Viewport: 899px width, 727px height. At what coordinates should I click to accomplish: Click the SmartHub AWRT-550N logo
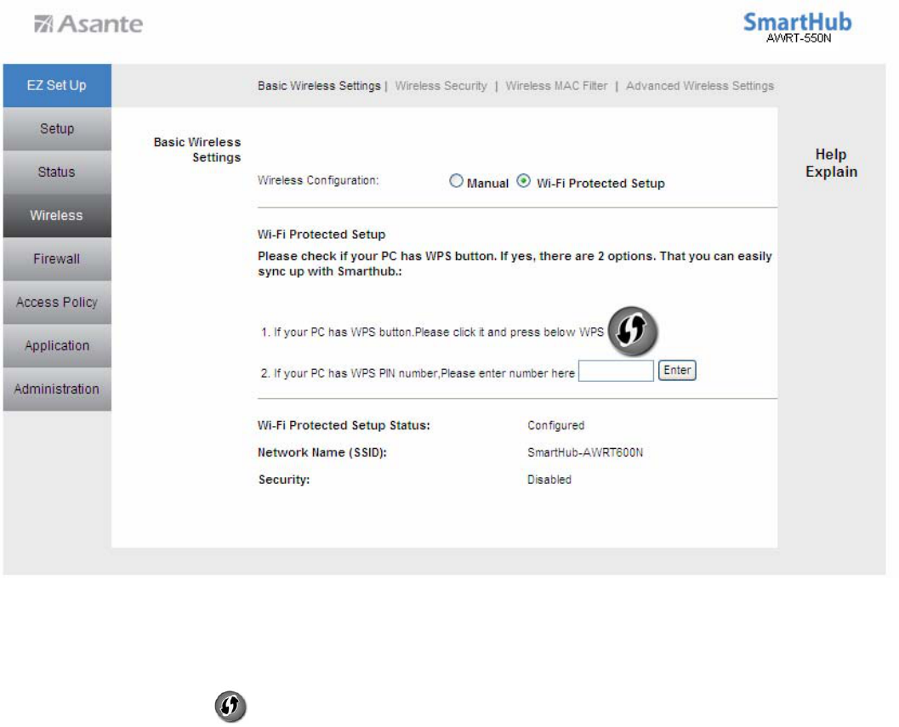click(x=798, y=27)
